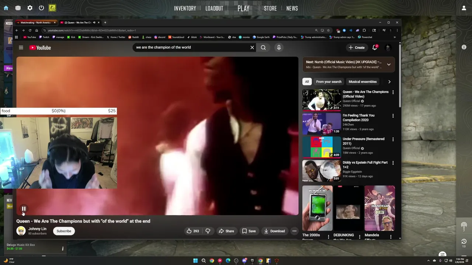Open the YouTube notifications bell
The height and width of the screenshot is (265, 472).
click(375, 47)
